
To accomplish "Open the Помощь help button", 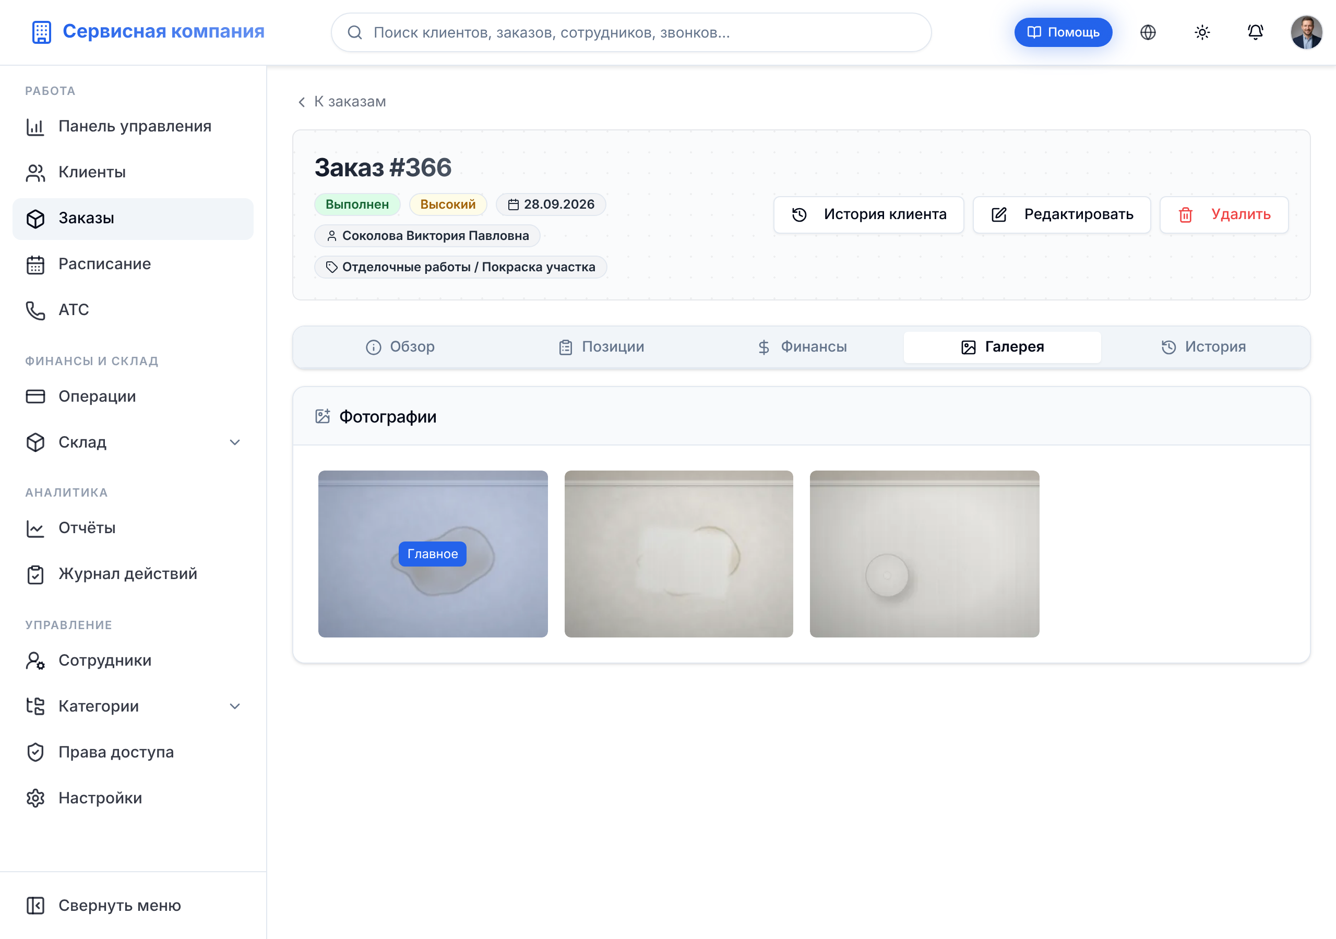I will click(1063, 32).
